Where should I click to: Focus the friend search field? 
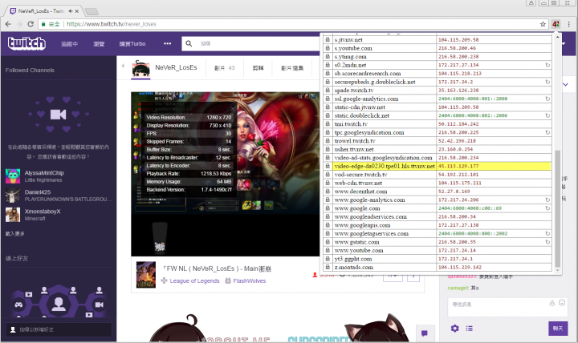(x=59, y=329)
